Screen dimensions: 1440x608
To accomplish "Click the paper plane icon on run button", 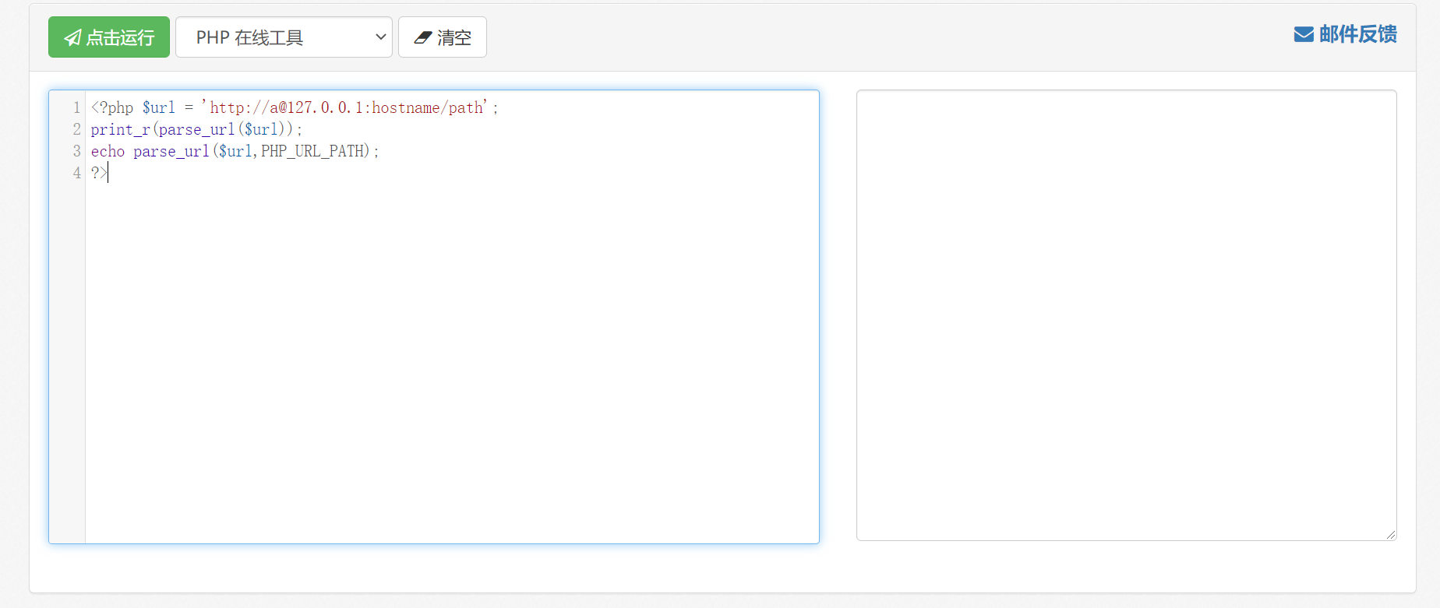I will click(x=72, y=37).
